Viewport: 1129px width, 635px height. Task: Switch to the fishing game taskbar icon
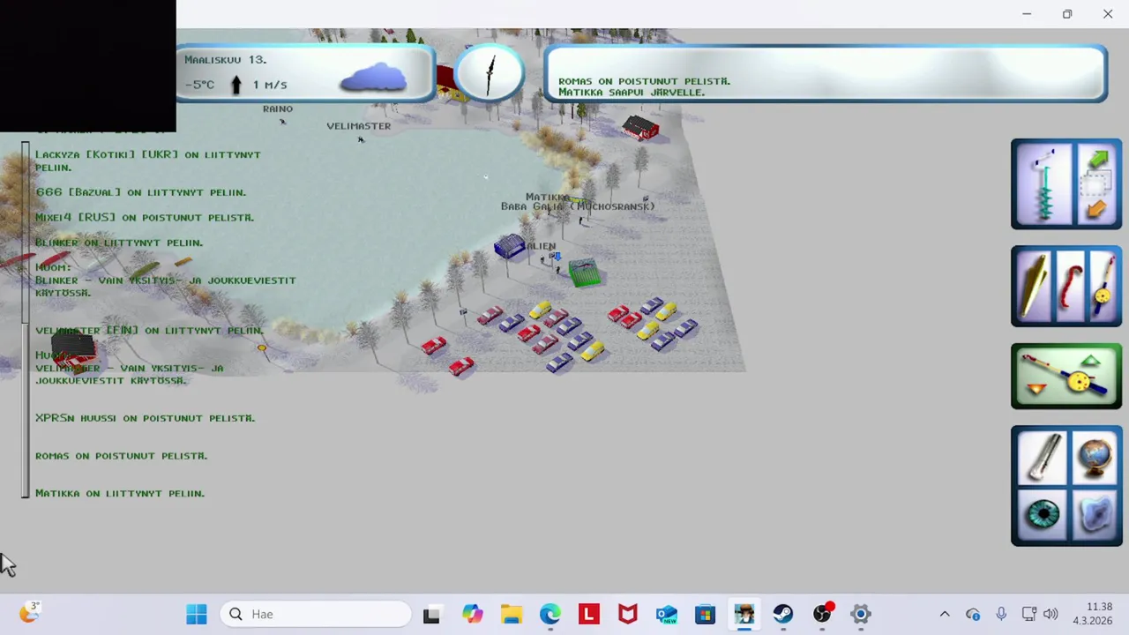tap(744, 614)
